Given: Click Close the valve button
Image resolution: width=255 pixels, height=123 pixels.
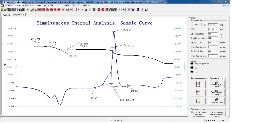Looking at the screenshot, I should tap(217, 101).
